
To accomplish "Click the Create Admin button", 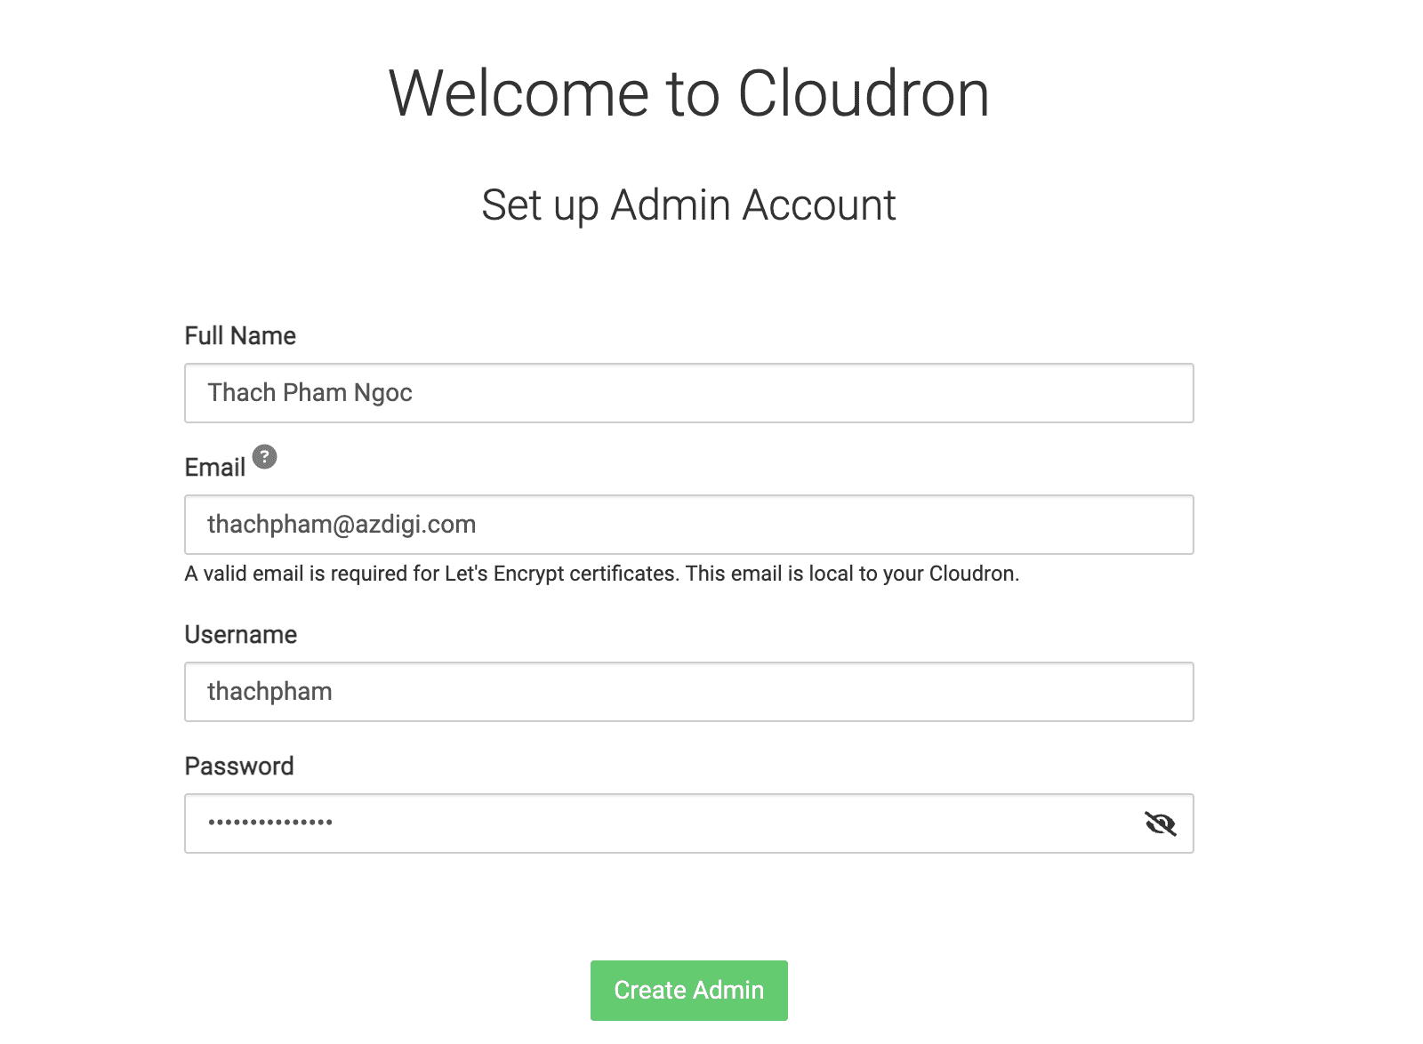I will 688,990.
